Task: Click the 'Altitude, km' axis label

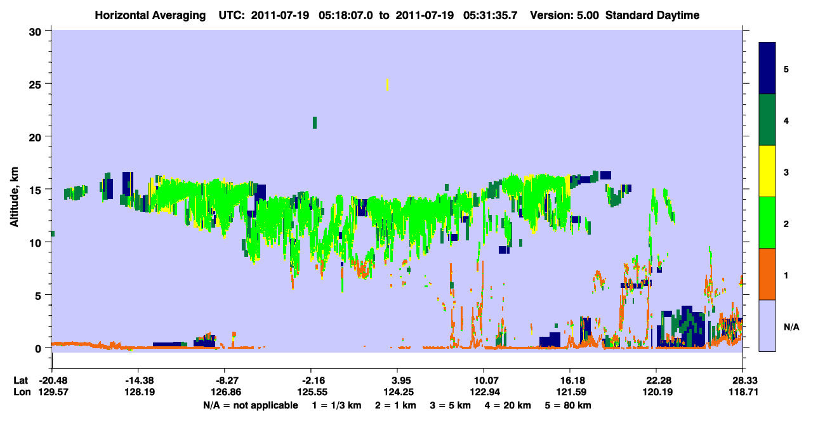Action: click(15, 196)
